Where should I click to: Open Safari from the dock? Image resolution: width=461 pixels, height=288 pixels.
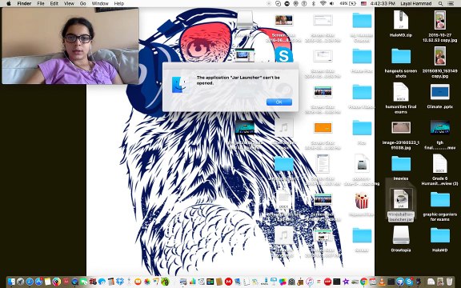coord(30,282)
